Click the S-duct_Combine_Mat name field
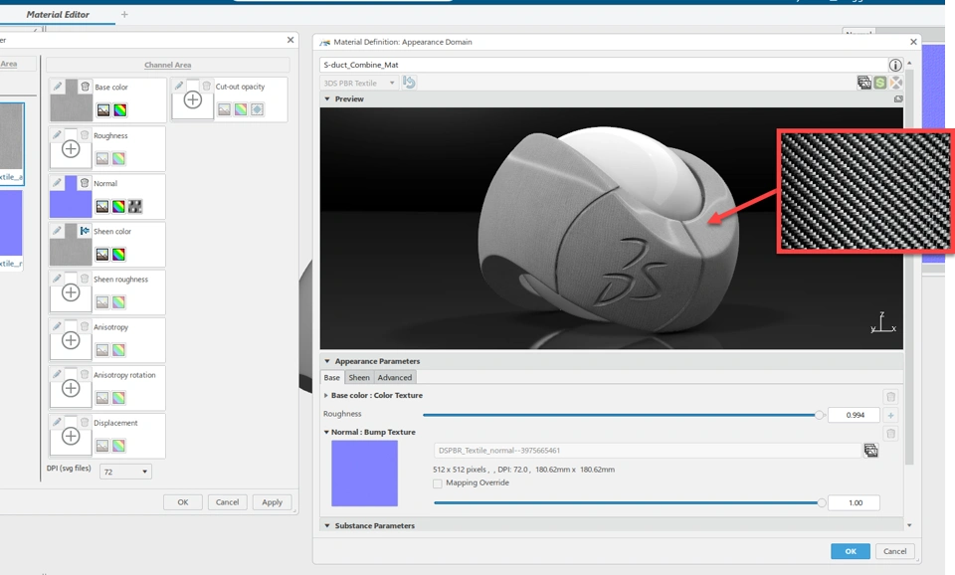This screenshot has width=955, height=575. tap(603, 65)
